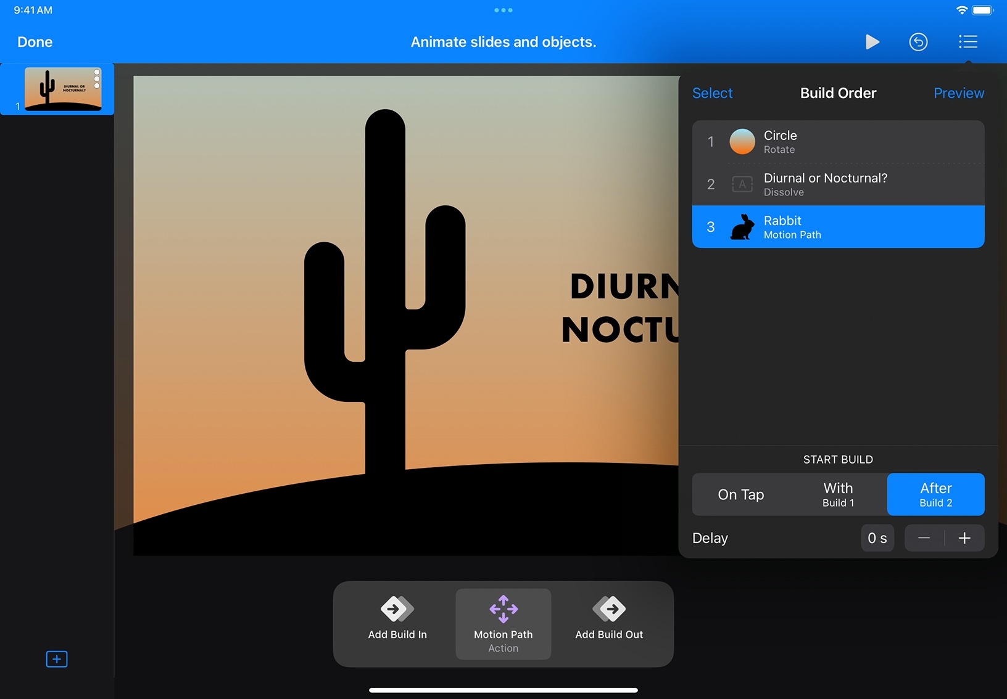Viewport: 1007px width, 699px height.
Task: Set build to start On Tap
Action: coord(740,494)
